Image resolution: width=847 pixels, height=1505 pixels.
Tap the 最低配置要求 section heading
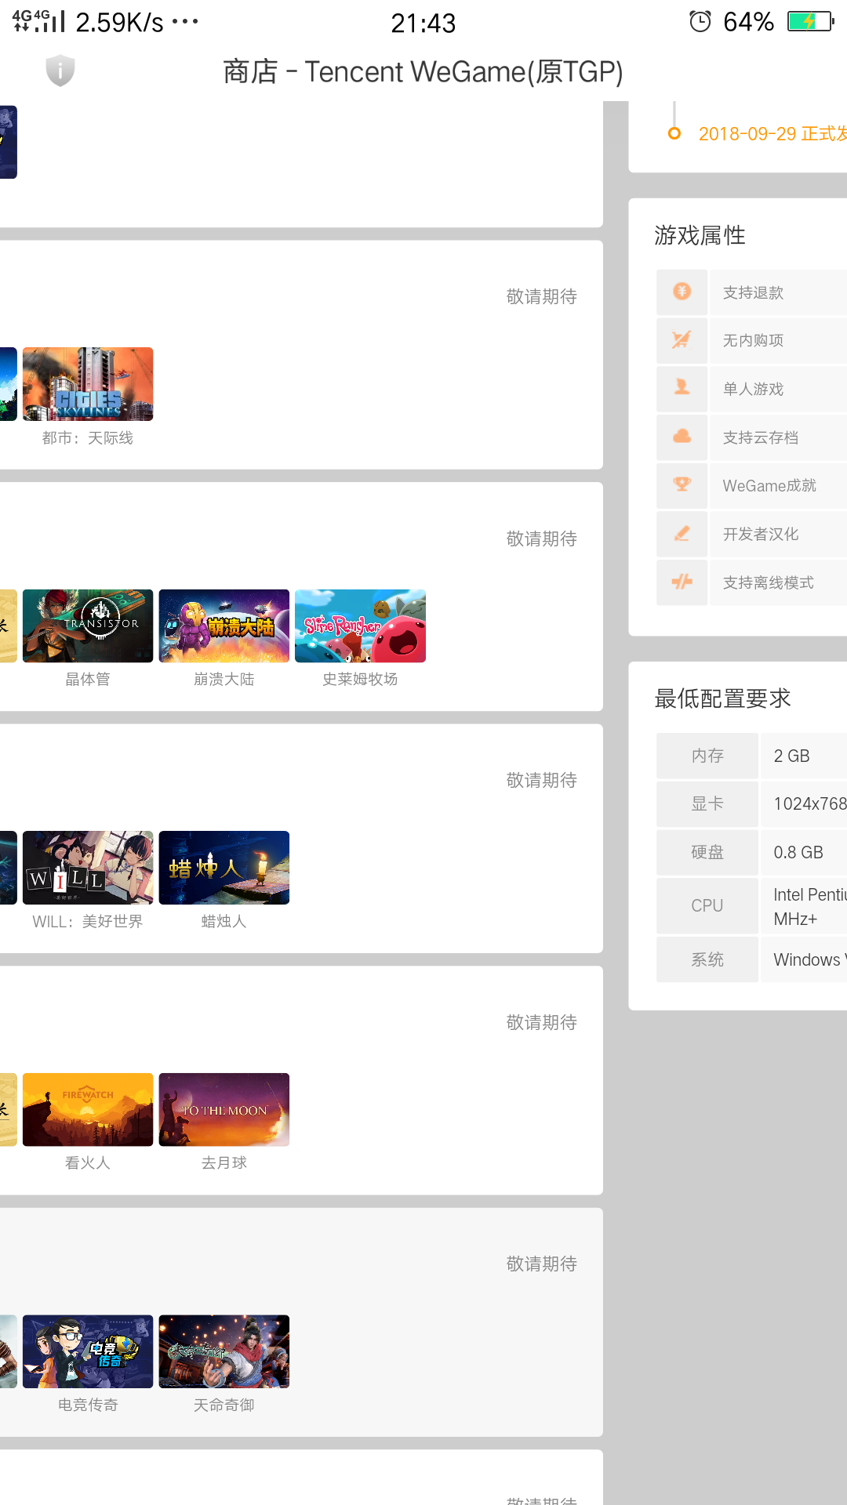[x=722, y=698]
